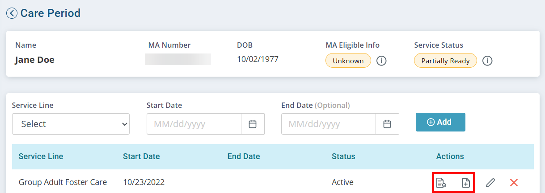
Task: Click the Unknown MA eligibility badge
Action: pyautogui.click(x=348, y=61)
